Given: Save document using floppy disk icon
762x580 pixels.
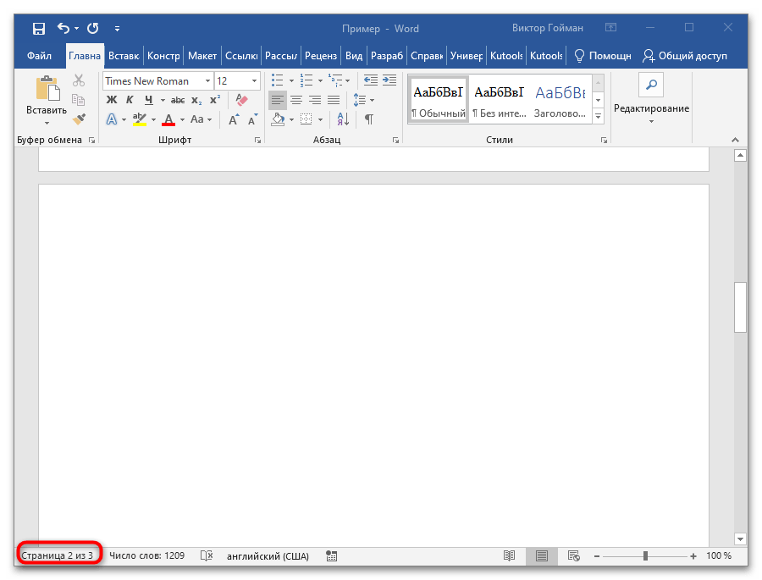Looking at the screenshot, I should tap(39, 29).
